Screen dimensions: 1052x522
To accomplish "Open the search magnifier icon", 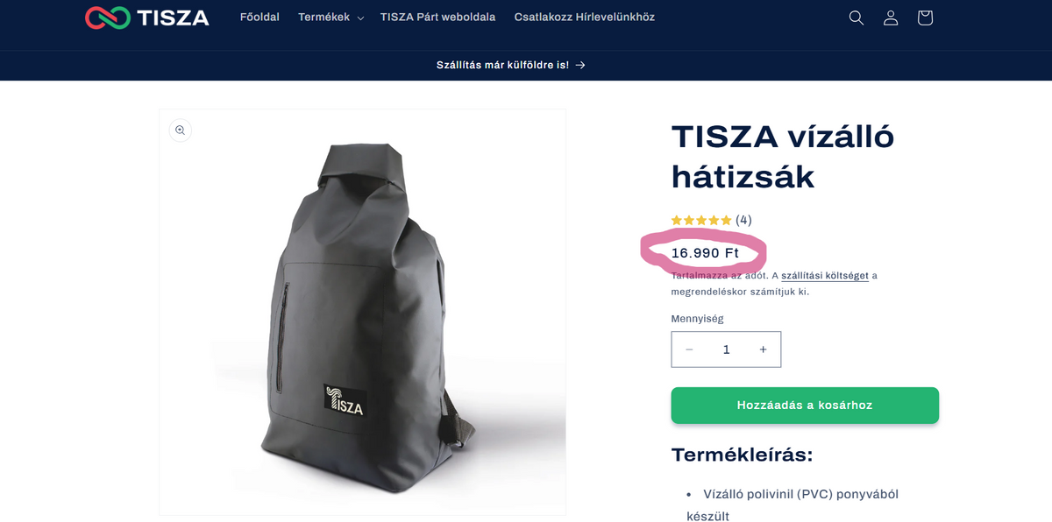I will tap(857, 18).
